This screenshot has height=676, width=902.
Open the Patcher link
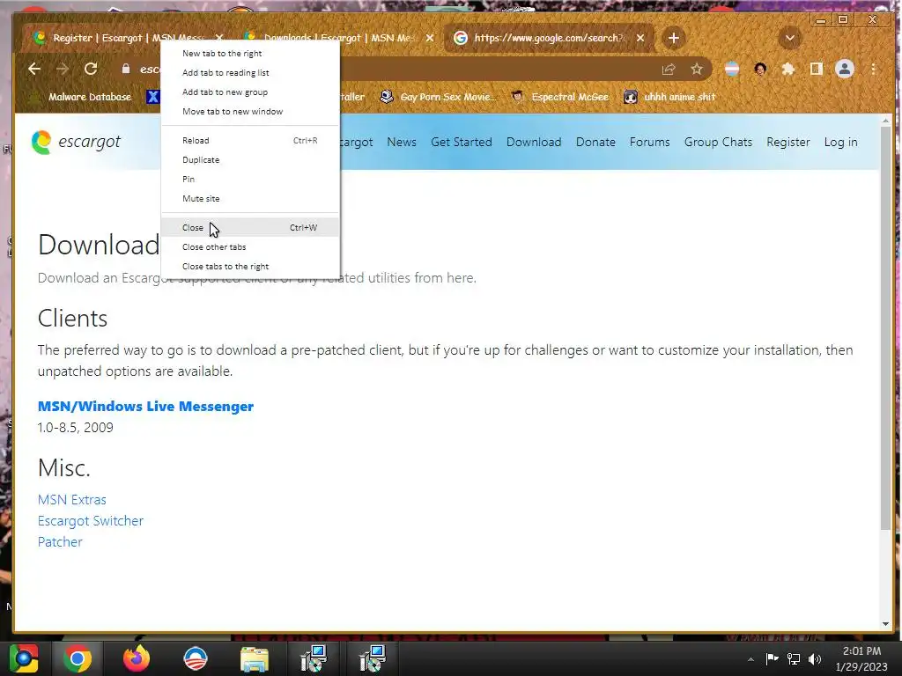[60, 542]
